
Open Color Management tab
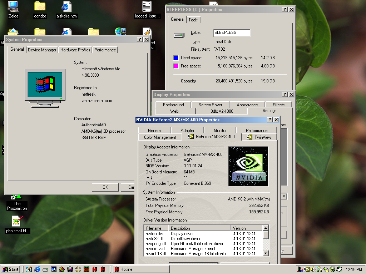tap(160, 137)
